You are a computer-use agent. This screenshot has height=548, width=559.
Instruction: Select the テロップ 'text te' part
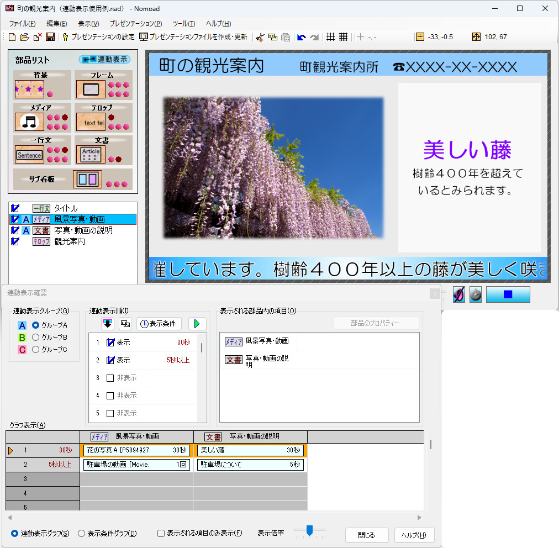click(91, 122)
